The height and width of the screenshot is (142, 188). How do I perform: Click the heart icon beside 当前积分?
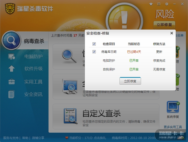(67, 138)
